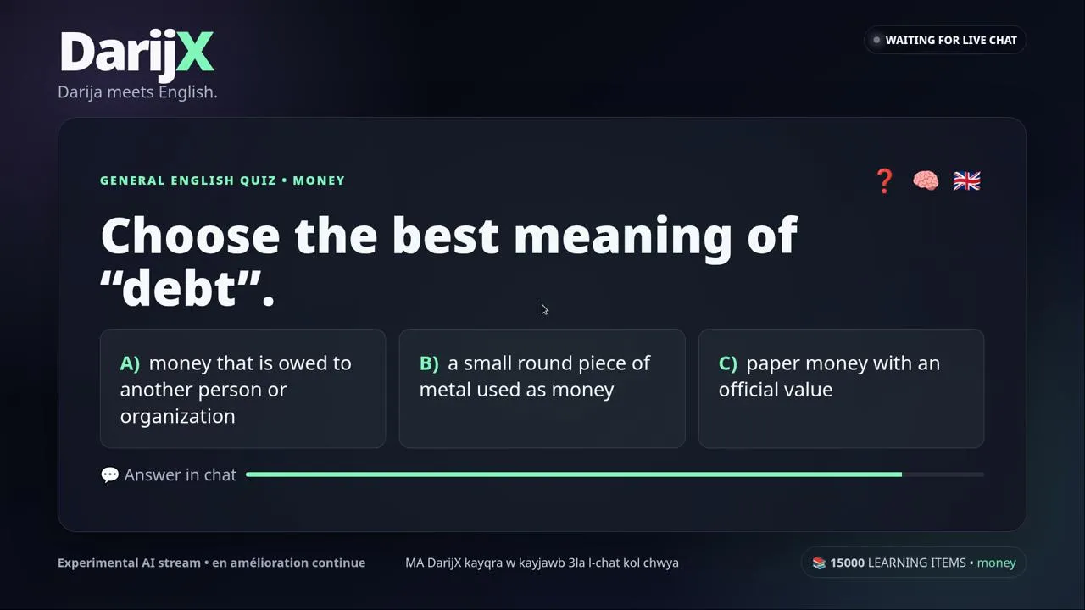
Task: Select answer B about round metal piece
Action: pyautogui.click(x=542, y=389)
